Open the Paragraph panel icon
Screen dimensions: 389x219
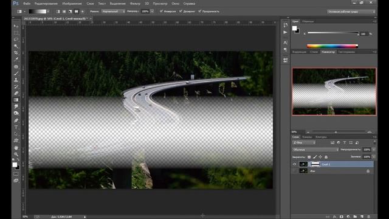(x=285, y=50)
